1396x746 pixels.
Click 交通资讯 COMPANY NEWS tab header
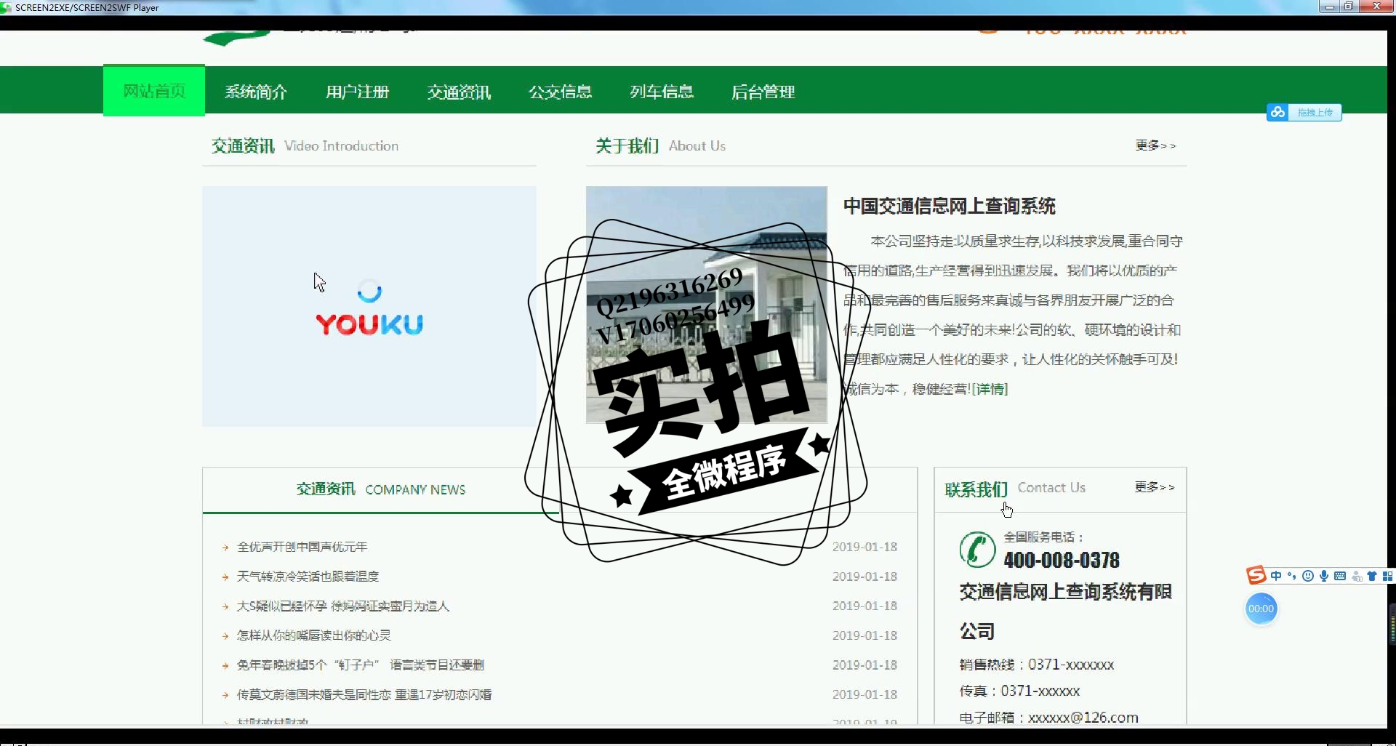coord(380,489)
